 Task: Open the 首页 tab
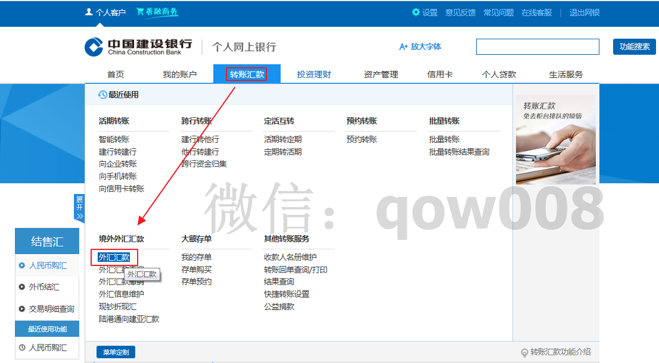(x=116, y=74)
